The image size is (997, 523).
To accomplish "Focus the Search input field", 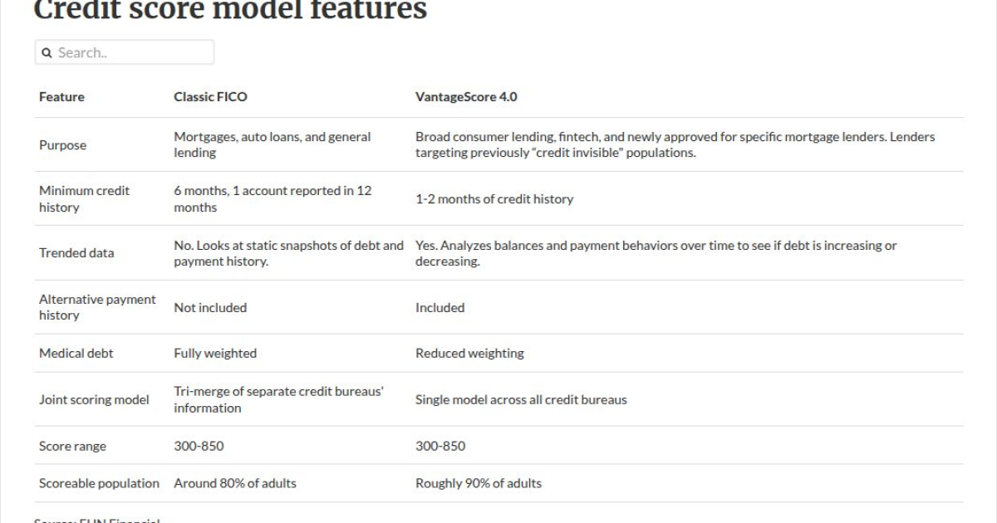I will pyautogui.click(x=125, y=52).
